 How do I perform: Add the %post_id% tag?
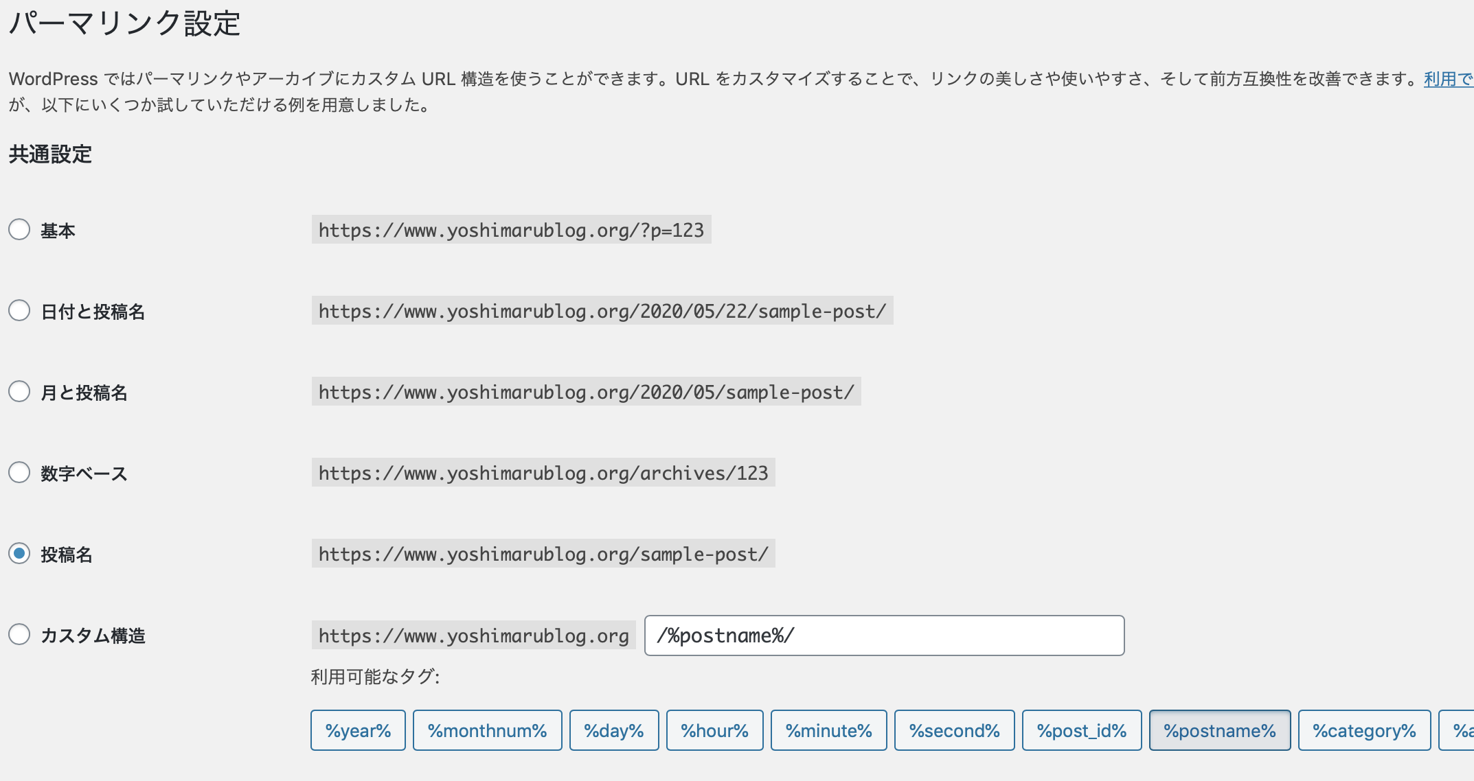[1082, 730]
